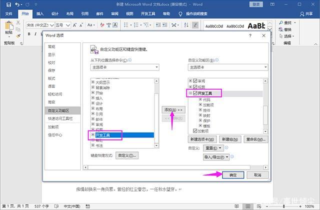Expand the 代码 group under 开发工具

(200, 99)
